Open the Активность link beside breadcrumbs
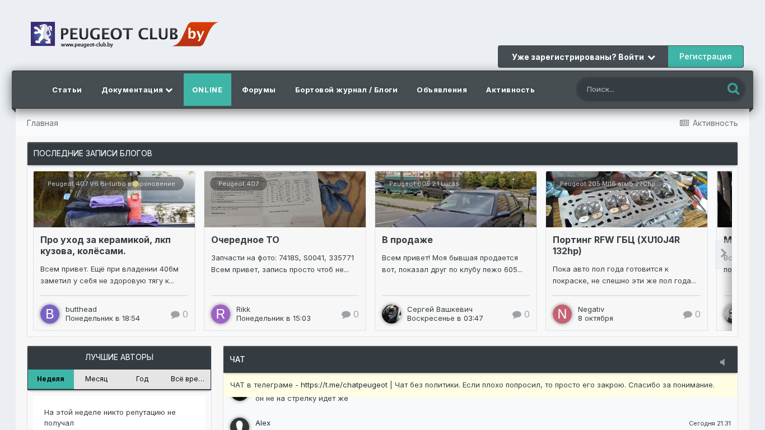Screen dimensions: 765x430 (709, 123)
